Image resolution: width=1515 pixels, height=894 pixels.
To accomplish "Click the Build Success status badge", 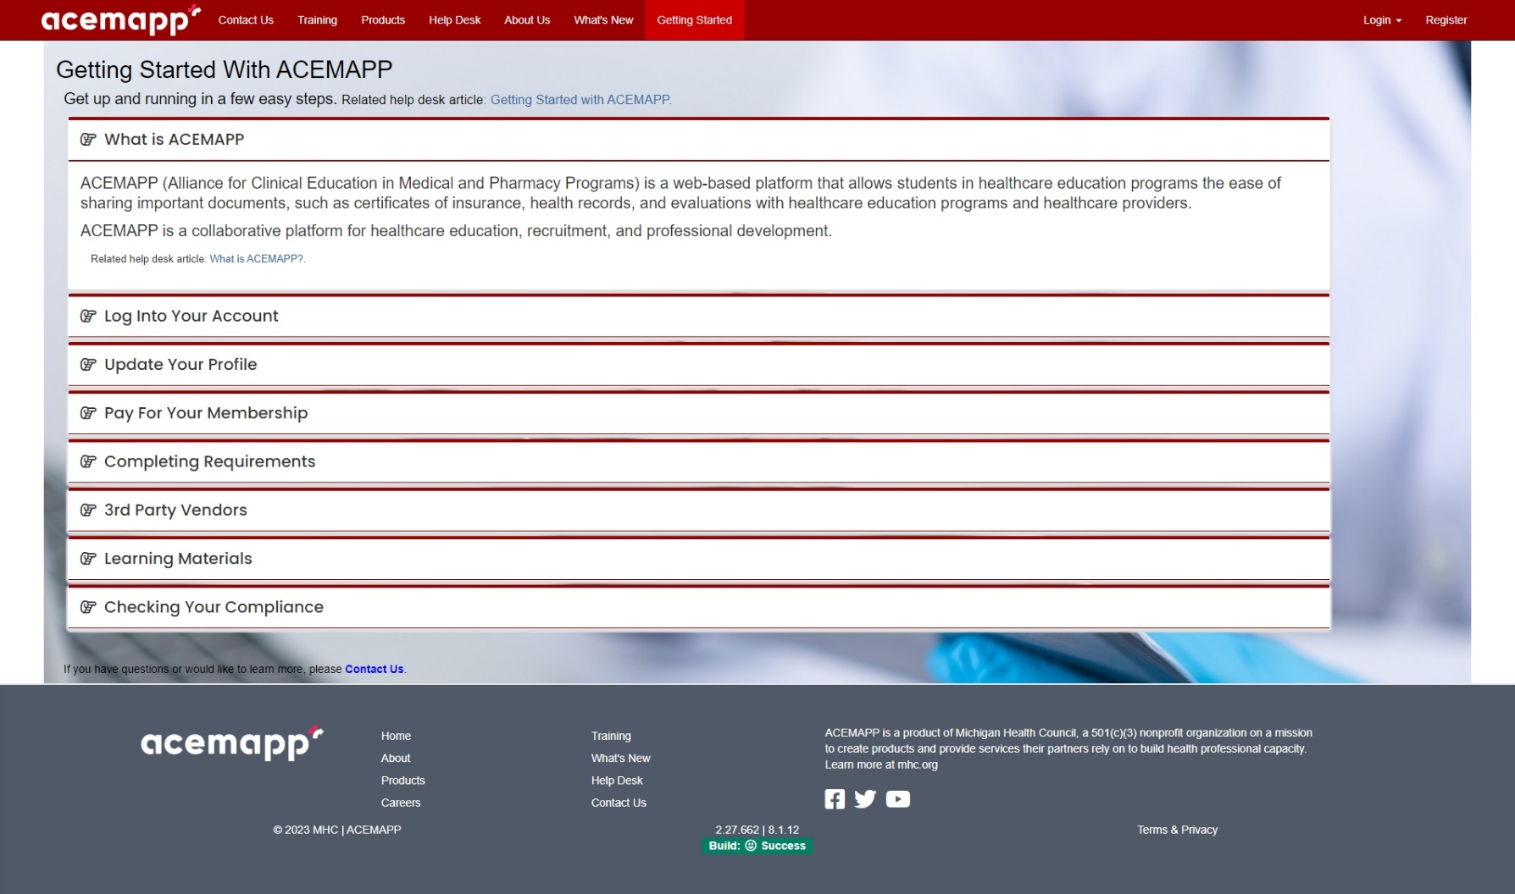I will [757, 846].
